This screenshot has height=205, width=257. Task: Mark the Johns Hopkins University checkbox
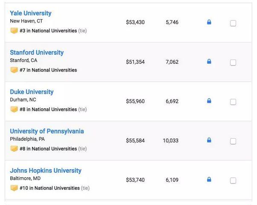(233, 180)
